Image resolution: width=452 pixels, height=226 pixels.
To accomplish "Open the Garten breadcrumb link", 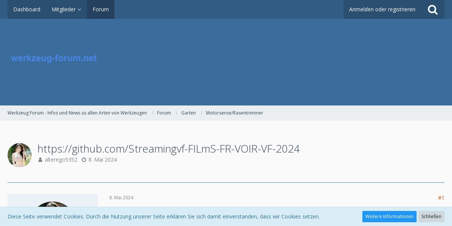I will point(188,113).
